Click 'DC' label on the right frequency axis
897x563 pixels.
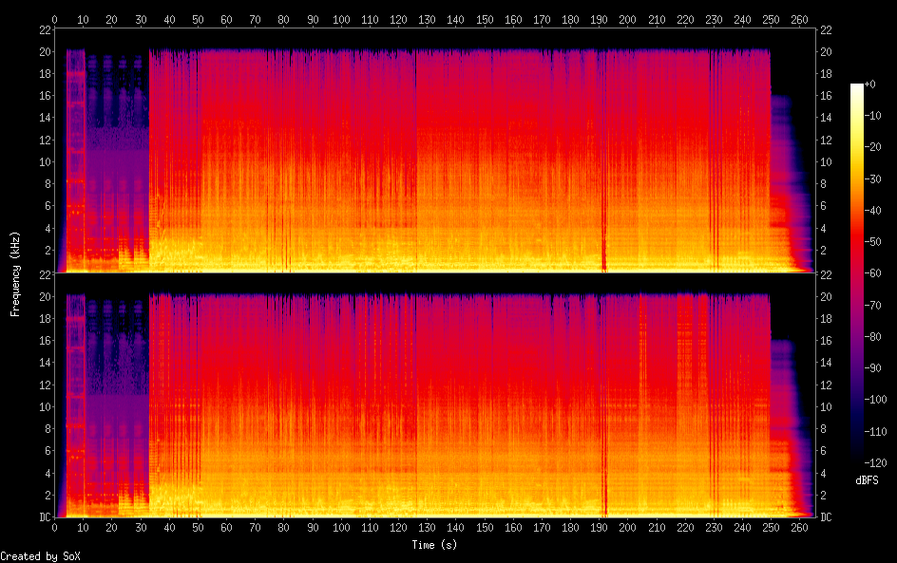click(826, 517)
